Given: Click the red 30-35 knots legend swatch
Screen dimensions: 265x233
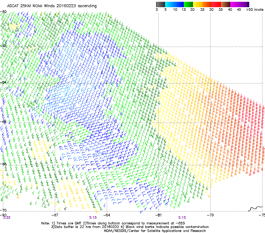Looking at the screenshot, I should coord(216,4).
